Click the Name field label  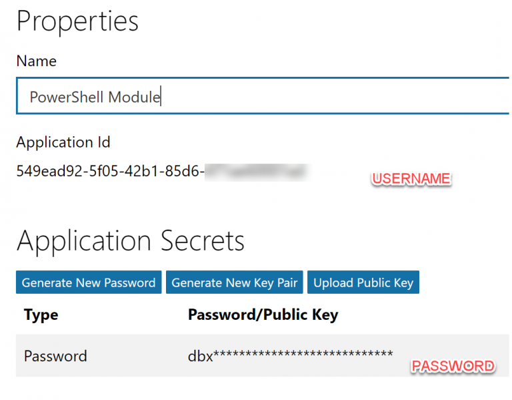[x=36, y=61]
